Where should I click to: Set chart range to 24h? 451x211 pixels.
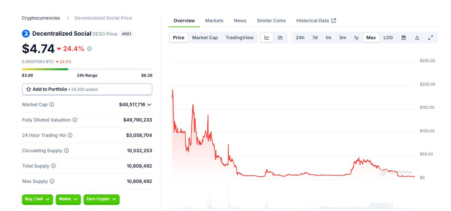[300, 37]
